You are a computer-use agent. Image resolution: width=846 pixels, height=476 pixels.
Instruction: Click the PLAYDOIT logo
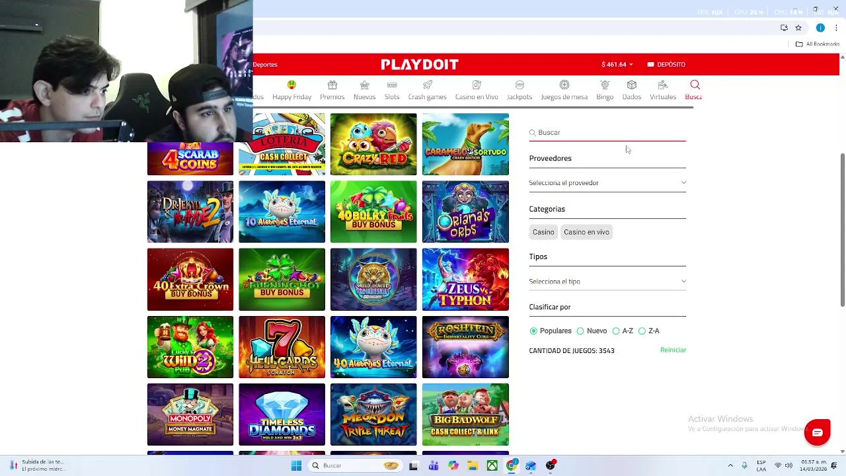click(x=420, y=64)
